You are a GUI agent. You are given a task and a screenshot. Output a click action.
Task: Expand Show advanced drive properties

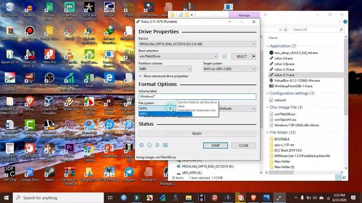click(x=163, y=76)
